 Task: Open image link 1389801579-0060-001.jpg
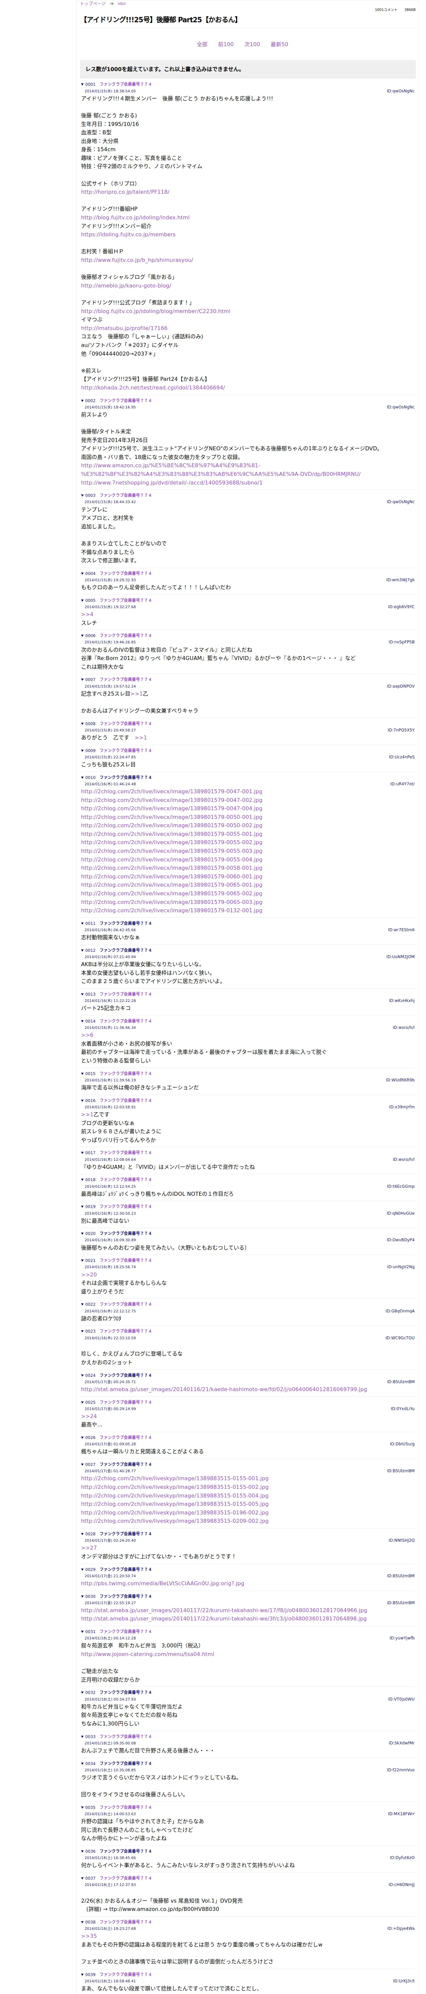172,876
